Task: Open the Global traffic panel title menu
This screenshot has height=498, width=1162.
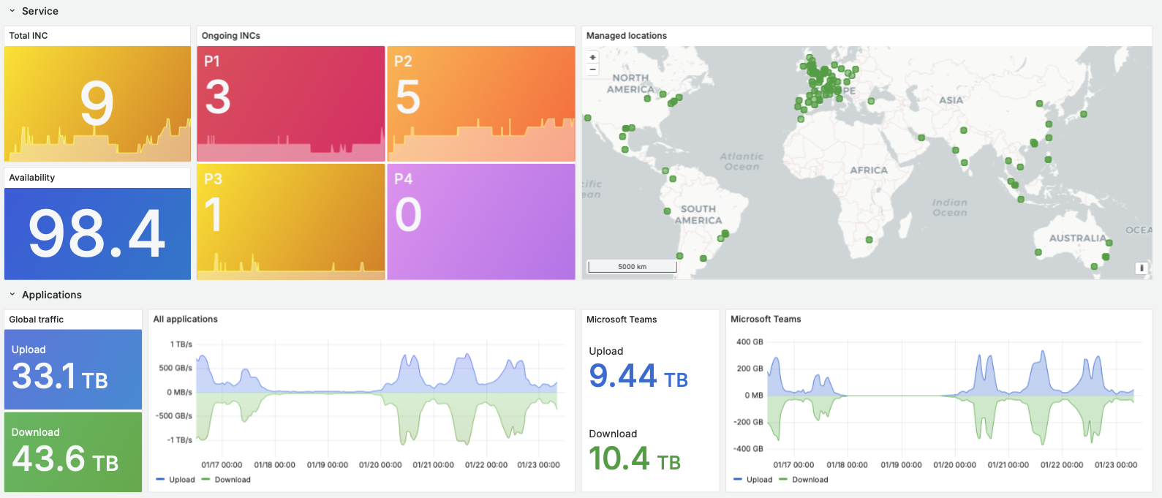Action: click(37, 320)
